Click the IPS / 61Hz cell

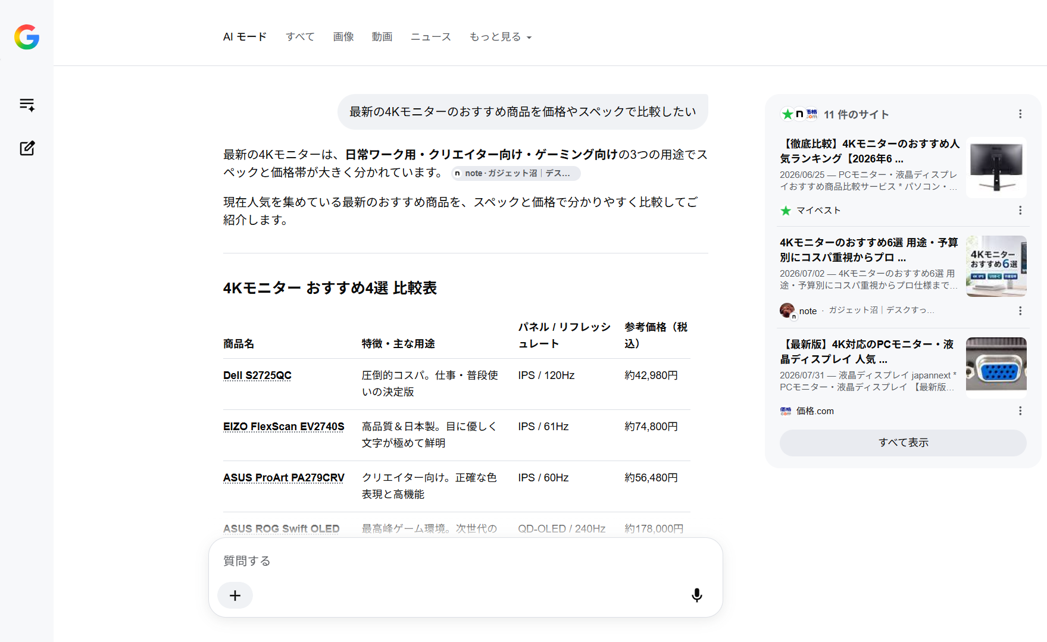(x=543, y=427)
